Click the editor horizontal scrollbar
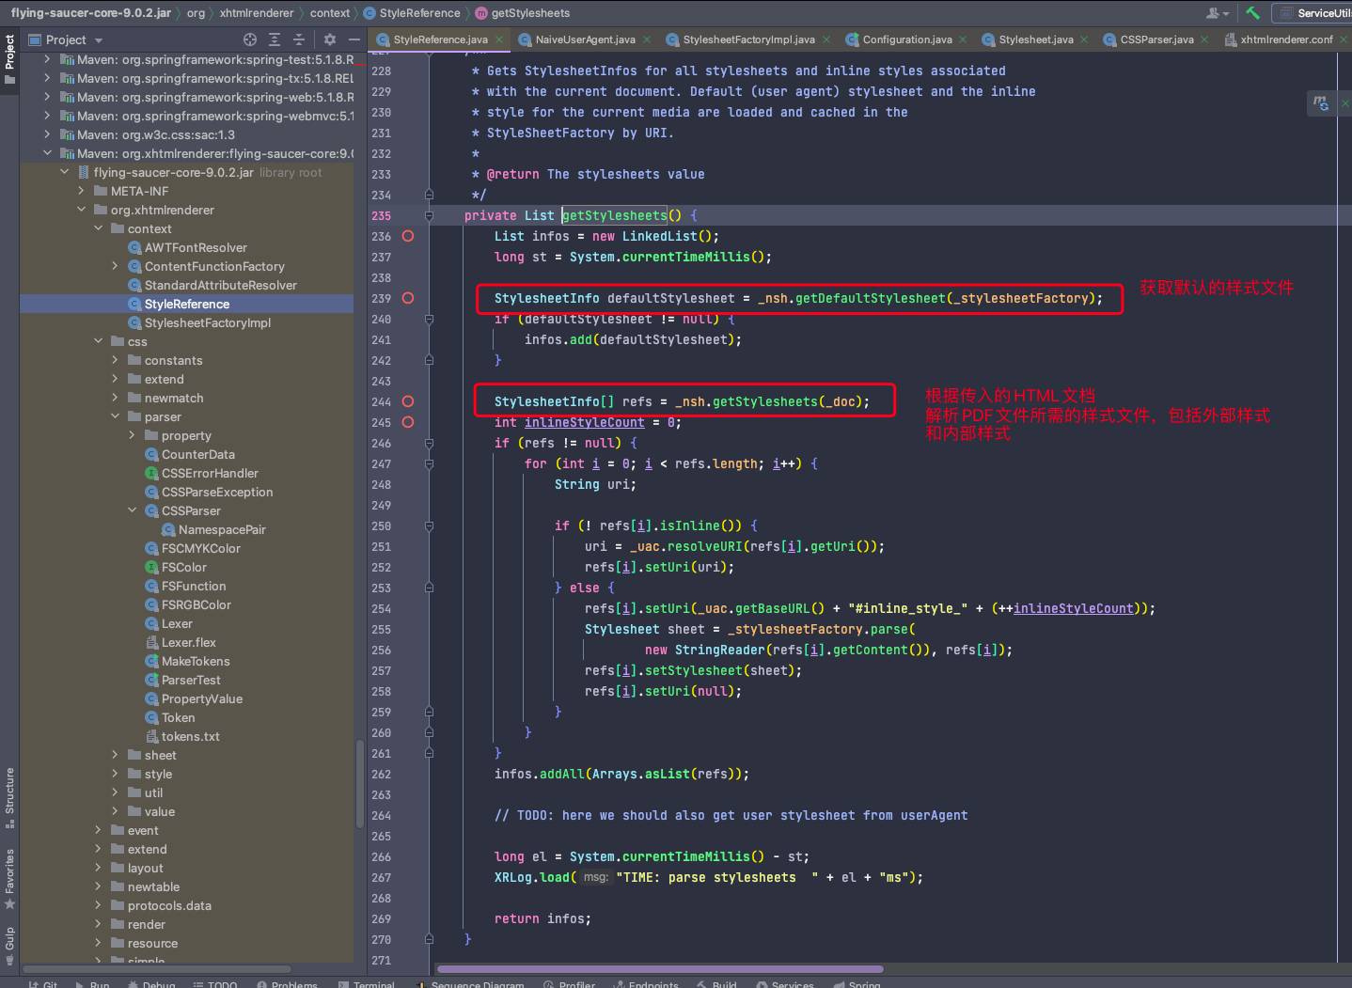The width and height of the screenshot is (1352, 988). click(x=660, y=969)
